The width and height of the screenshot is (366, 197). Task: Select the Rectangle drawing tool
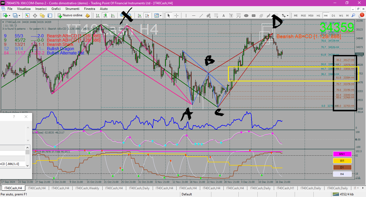pyautogui.click(x=254, y=15)
